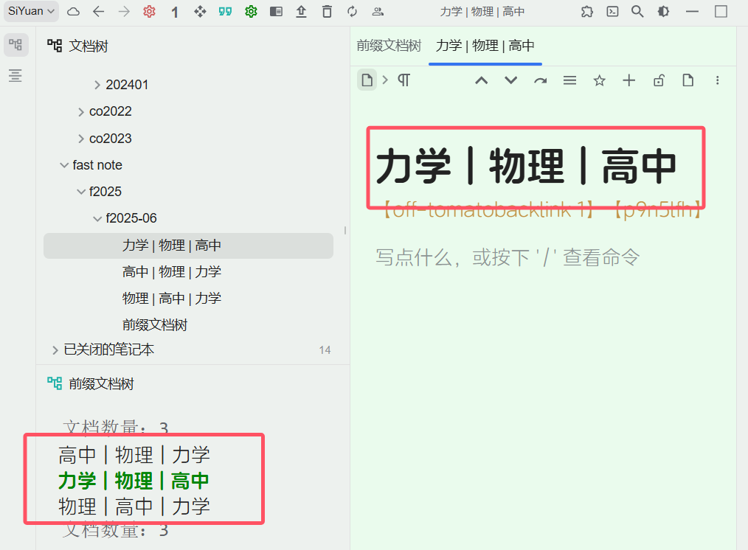Click the page icon in editor toolbar

point(688,80)
